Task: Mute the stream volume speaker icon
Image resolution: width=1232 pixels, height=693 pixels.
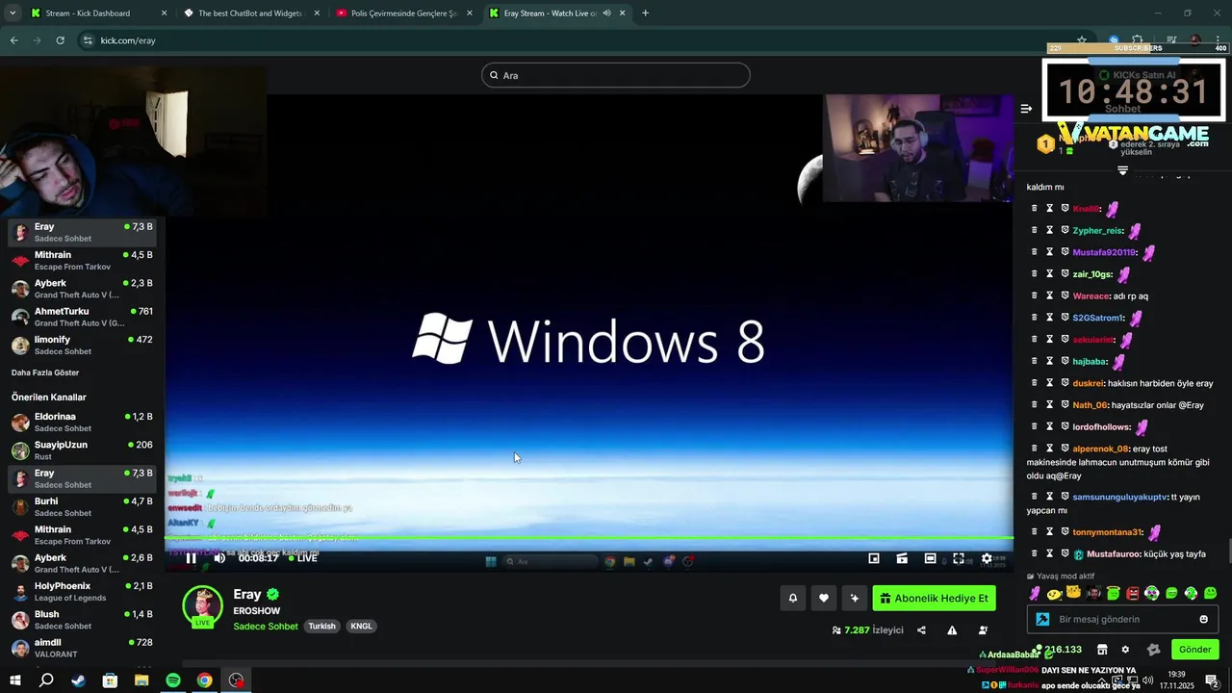Action: point(219,558)
